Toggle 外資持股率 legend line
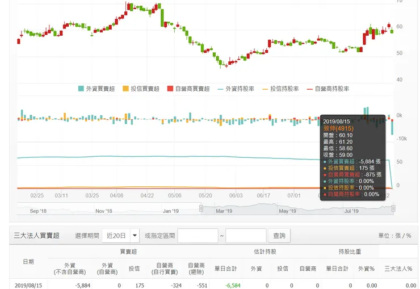The height and width of the screenshot is (289, 420). point(236,89)
